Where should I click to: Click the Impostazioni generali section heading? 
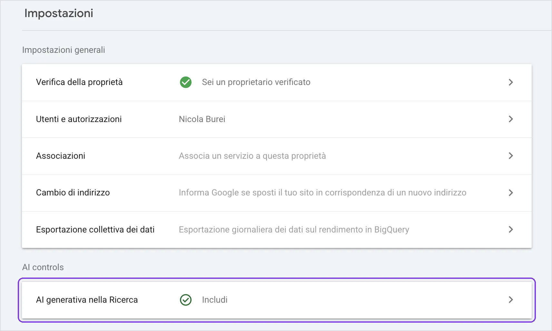(x=64, y=50)
